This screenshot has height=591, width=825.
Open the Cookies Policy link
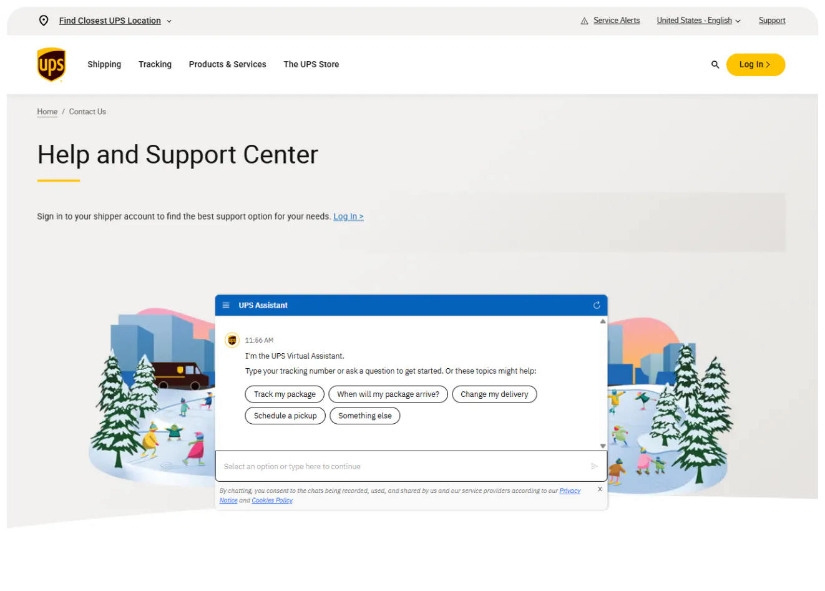272,501
